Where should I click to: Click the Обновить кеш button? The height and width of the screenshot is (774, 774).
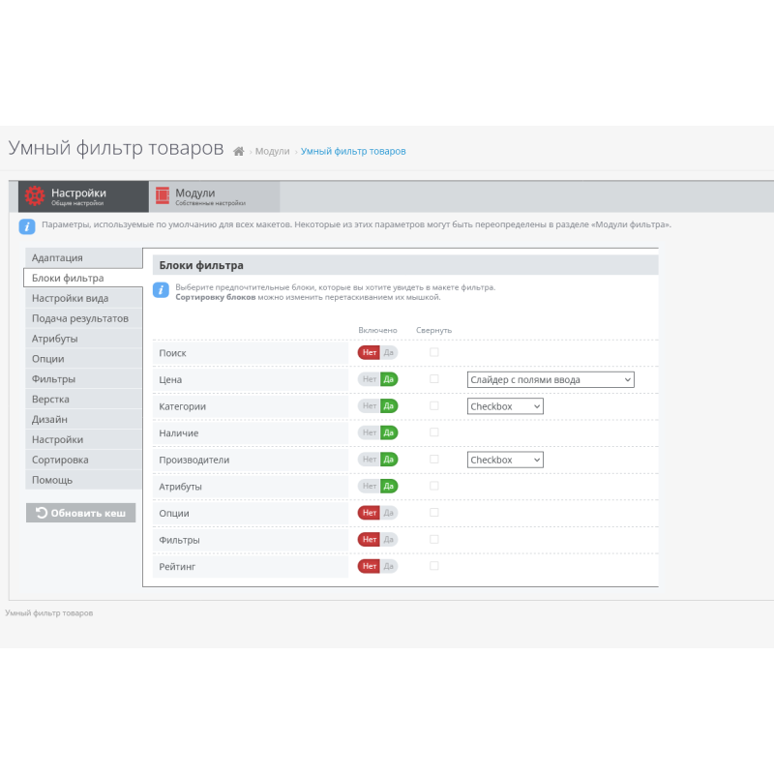click(x=80, y=512)
